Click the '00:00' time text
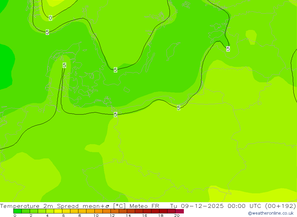The height and width of the screenshot is (217, 297). point(237,206)
